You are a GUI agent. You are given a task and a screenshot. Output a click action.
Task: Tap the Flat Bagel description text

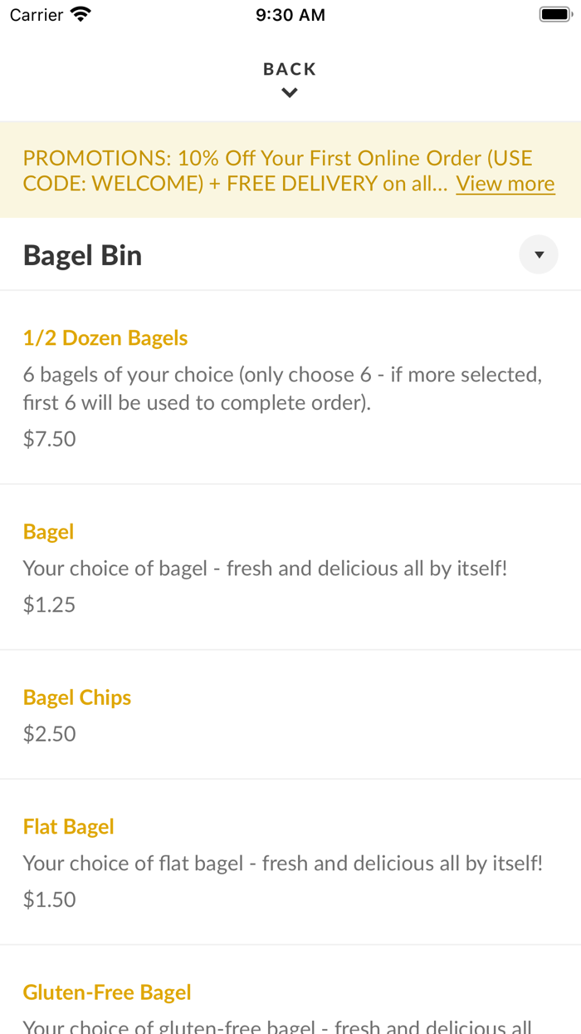(282, 864)
